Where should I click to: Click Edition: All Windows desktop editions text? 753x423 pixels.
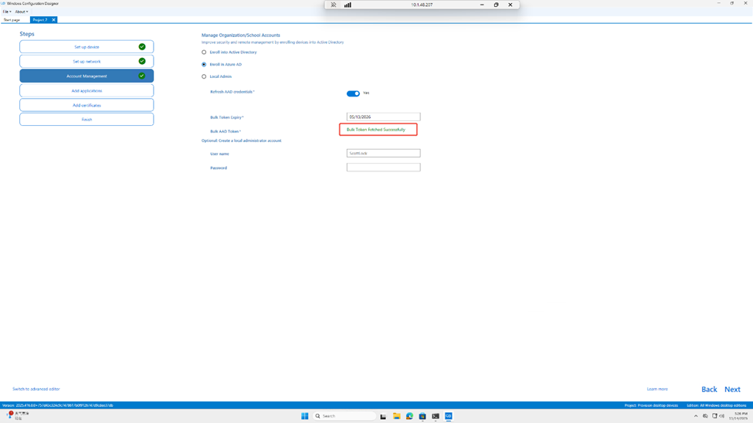[717, 405]
